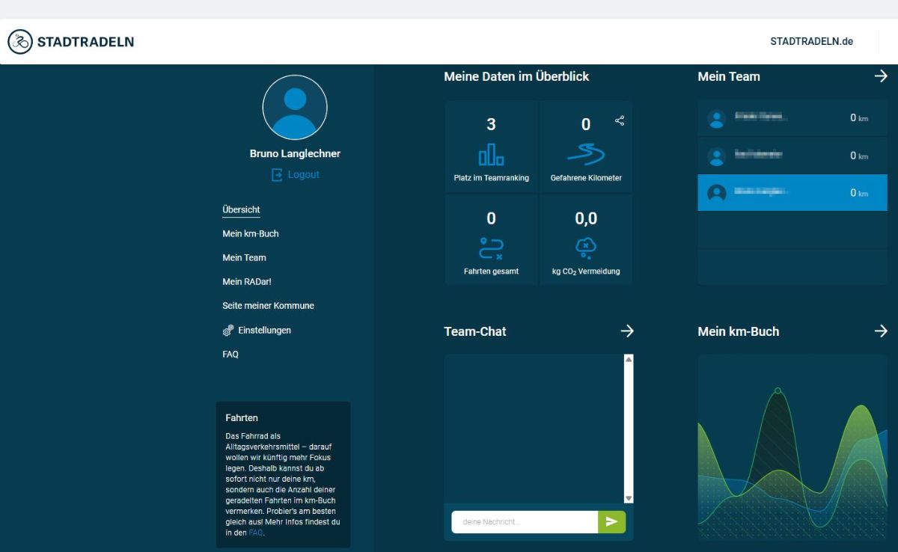Click the peak data point on the km-Buch chart
Image resolution: width=898 pixels, height=552 pixels.
click(x=778, y=390)
